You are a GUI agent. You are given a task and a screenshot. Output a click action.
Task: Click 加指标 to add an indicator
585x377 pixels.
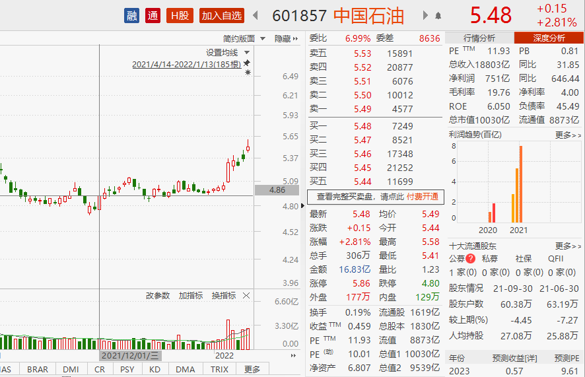click(191, 296)
